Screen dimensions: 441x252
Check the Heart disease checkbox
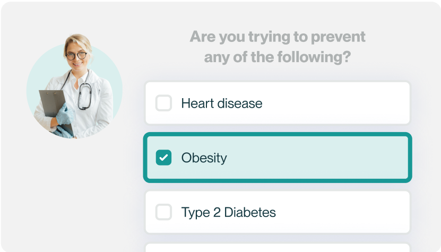(163, 103)
